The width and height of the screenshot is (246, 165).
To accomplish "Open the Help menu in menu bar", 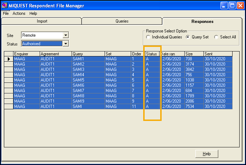I will tap(33, 13).
